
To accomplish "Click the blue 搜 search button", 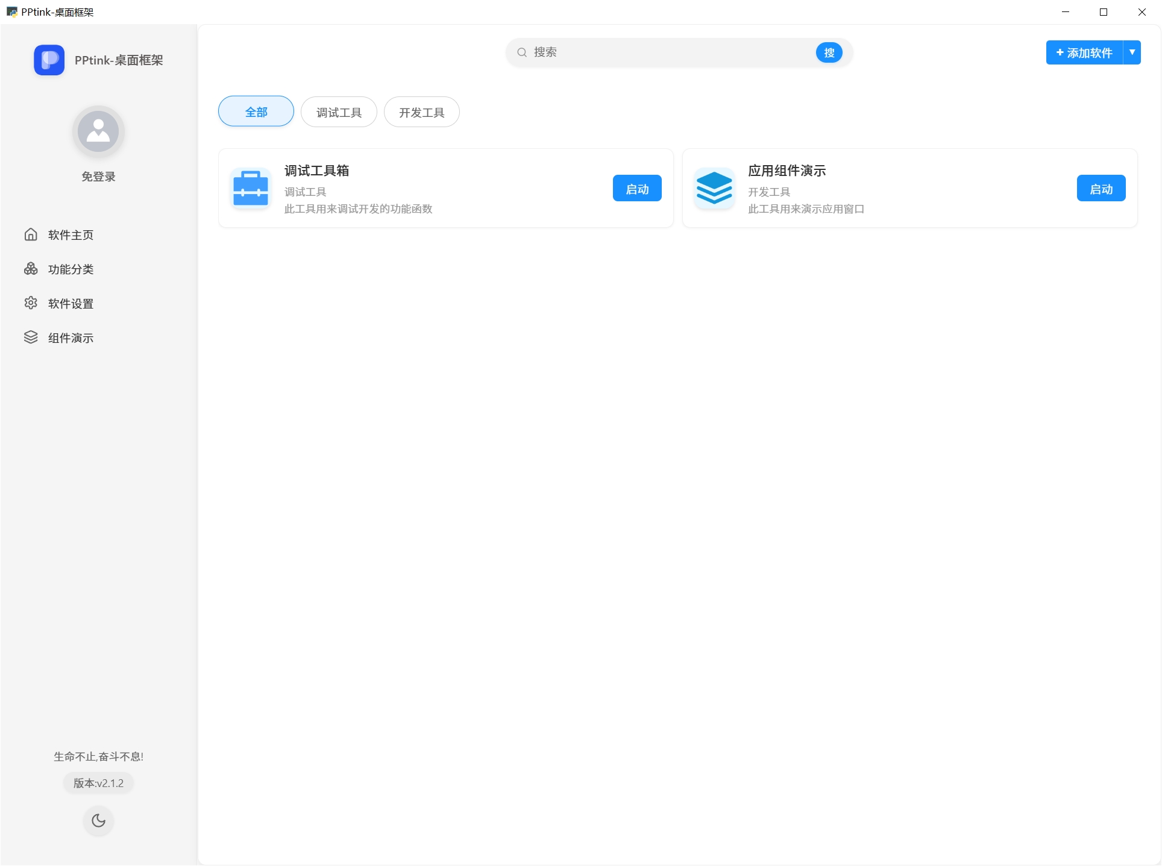I will click(829, 52).
